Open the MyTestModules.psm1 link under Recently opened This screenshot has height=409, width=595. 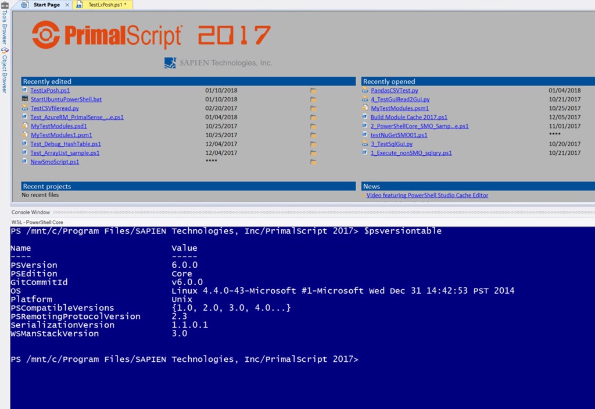coord(400,108)
